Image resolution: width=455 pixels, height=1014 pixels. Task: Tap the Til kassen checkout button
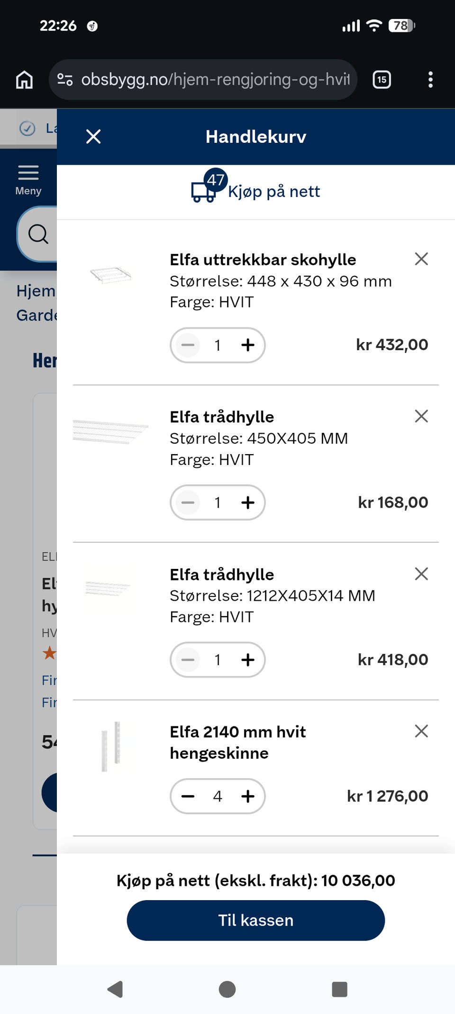point(256,920)
